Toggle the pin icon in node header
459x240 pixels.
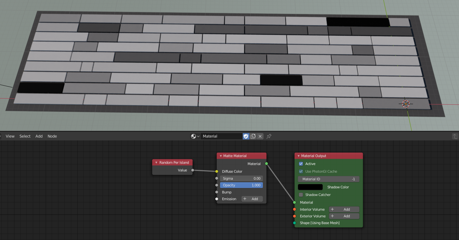coord(269,136)
